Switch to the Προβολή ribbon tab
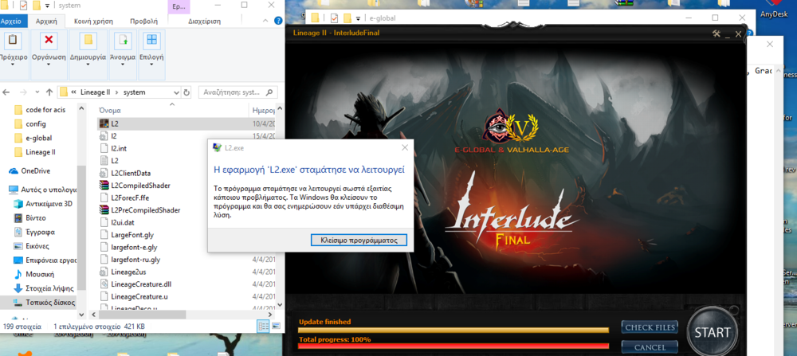 point(143,22)
